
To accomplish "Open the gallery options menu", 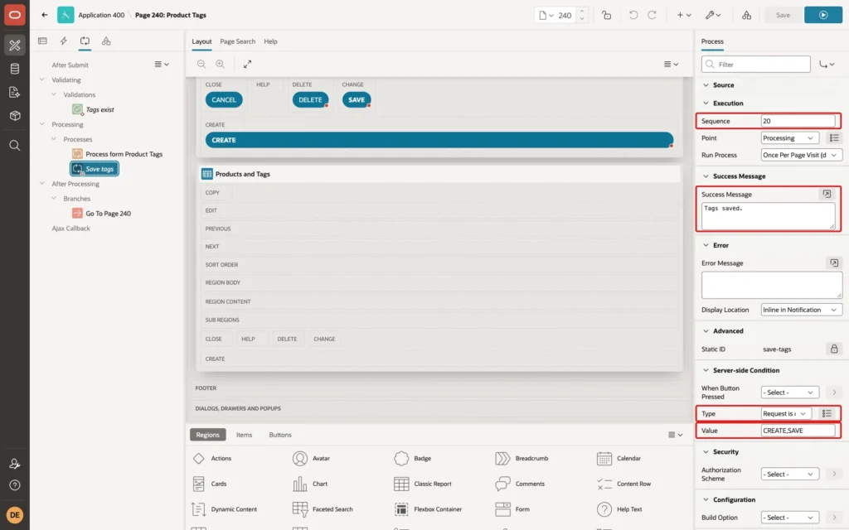I will pyautogui.click(x=675, y=434).
